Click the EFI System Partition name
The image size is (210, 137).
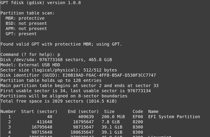174,117
